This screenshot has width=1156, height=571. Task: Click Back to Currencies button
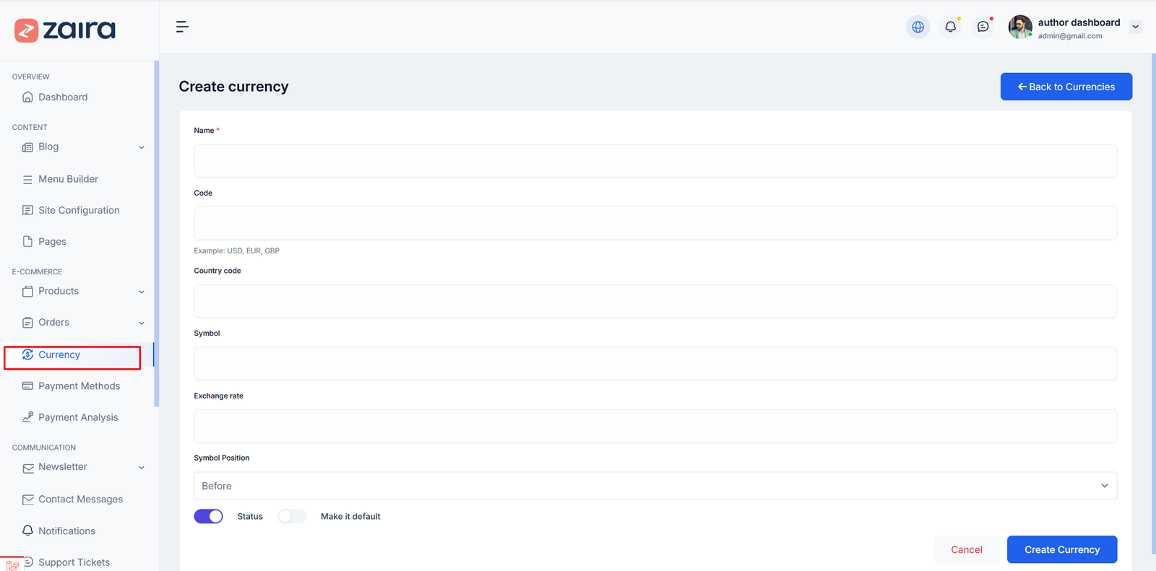(x=1066, y=87)
